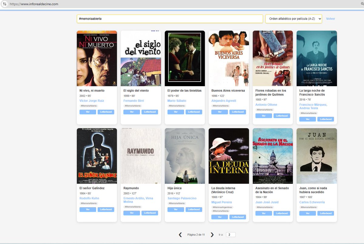Open Letterboxd for El señor Galíndez
This screenshot has height=244, width=364.
pos(106,210)
